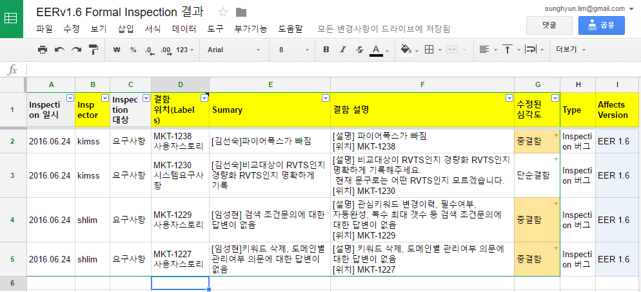This screenshot has width=641, height=292.
Task: Open the 도구 menu
Action: tap(215, 29)
